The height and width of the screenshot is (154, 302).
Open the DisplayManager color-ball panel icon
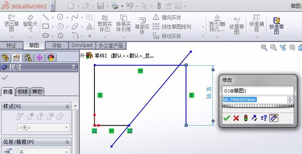tap(50, 58)
